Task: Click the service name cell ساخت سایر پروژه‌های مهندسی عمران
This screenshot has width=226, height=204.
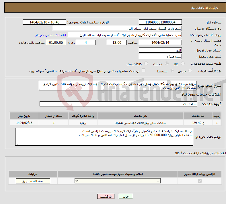Action: coord(140,123)
